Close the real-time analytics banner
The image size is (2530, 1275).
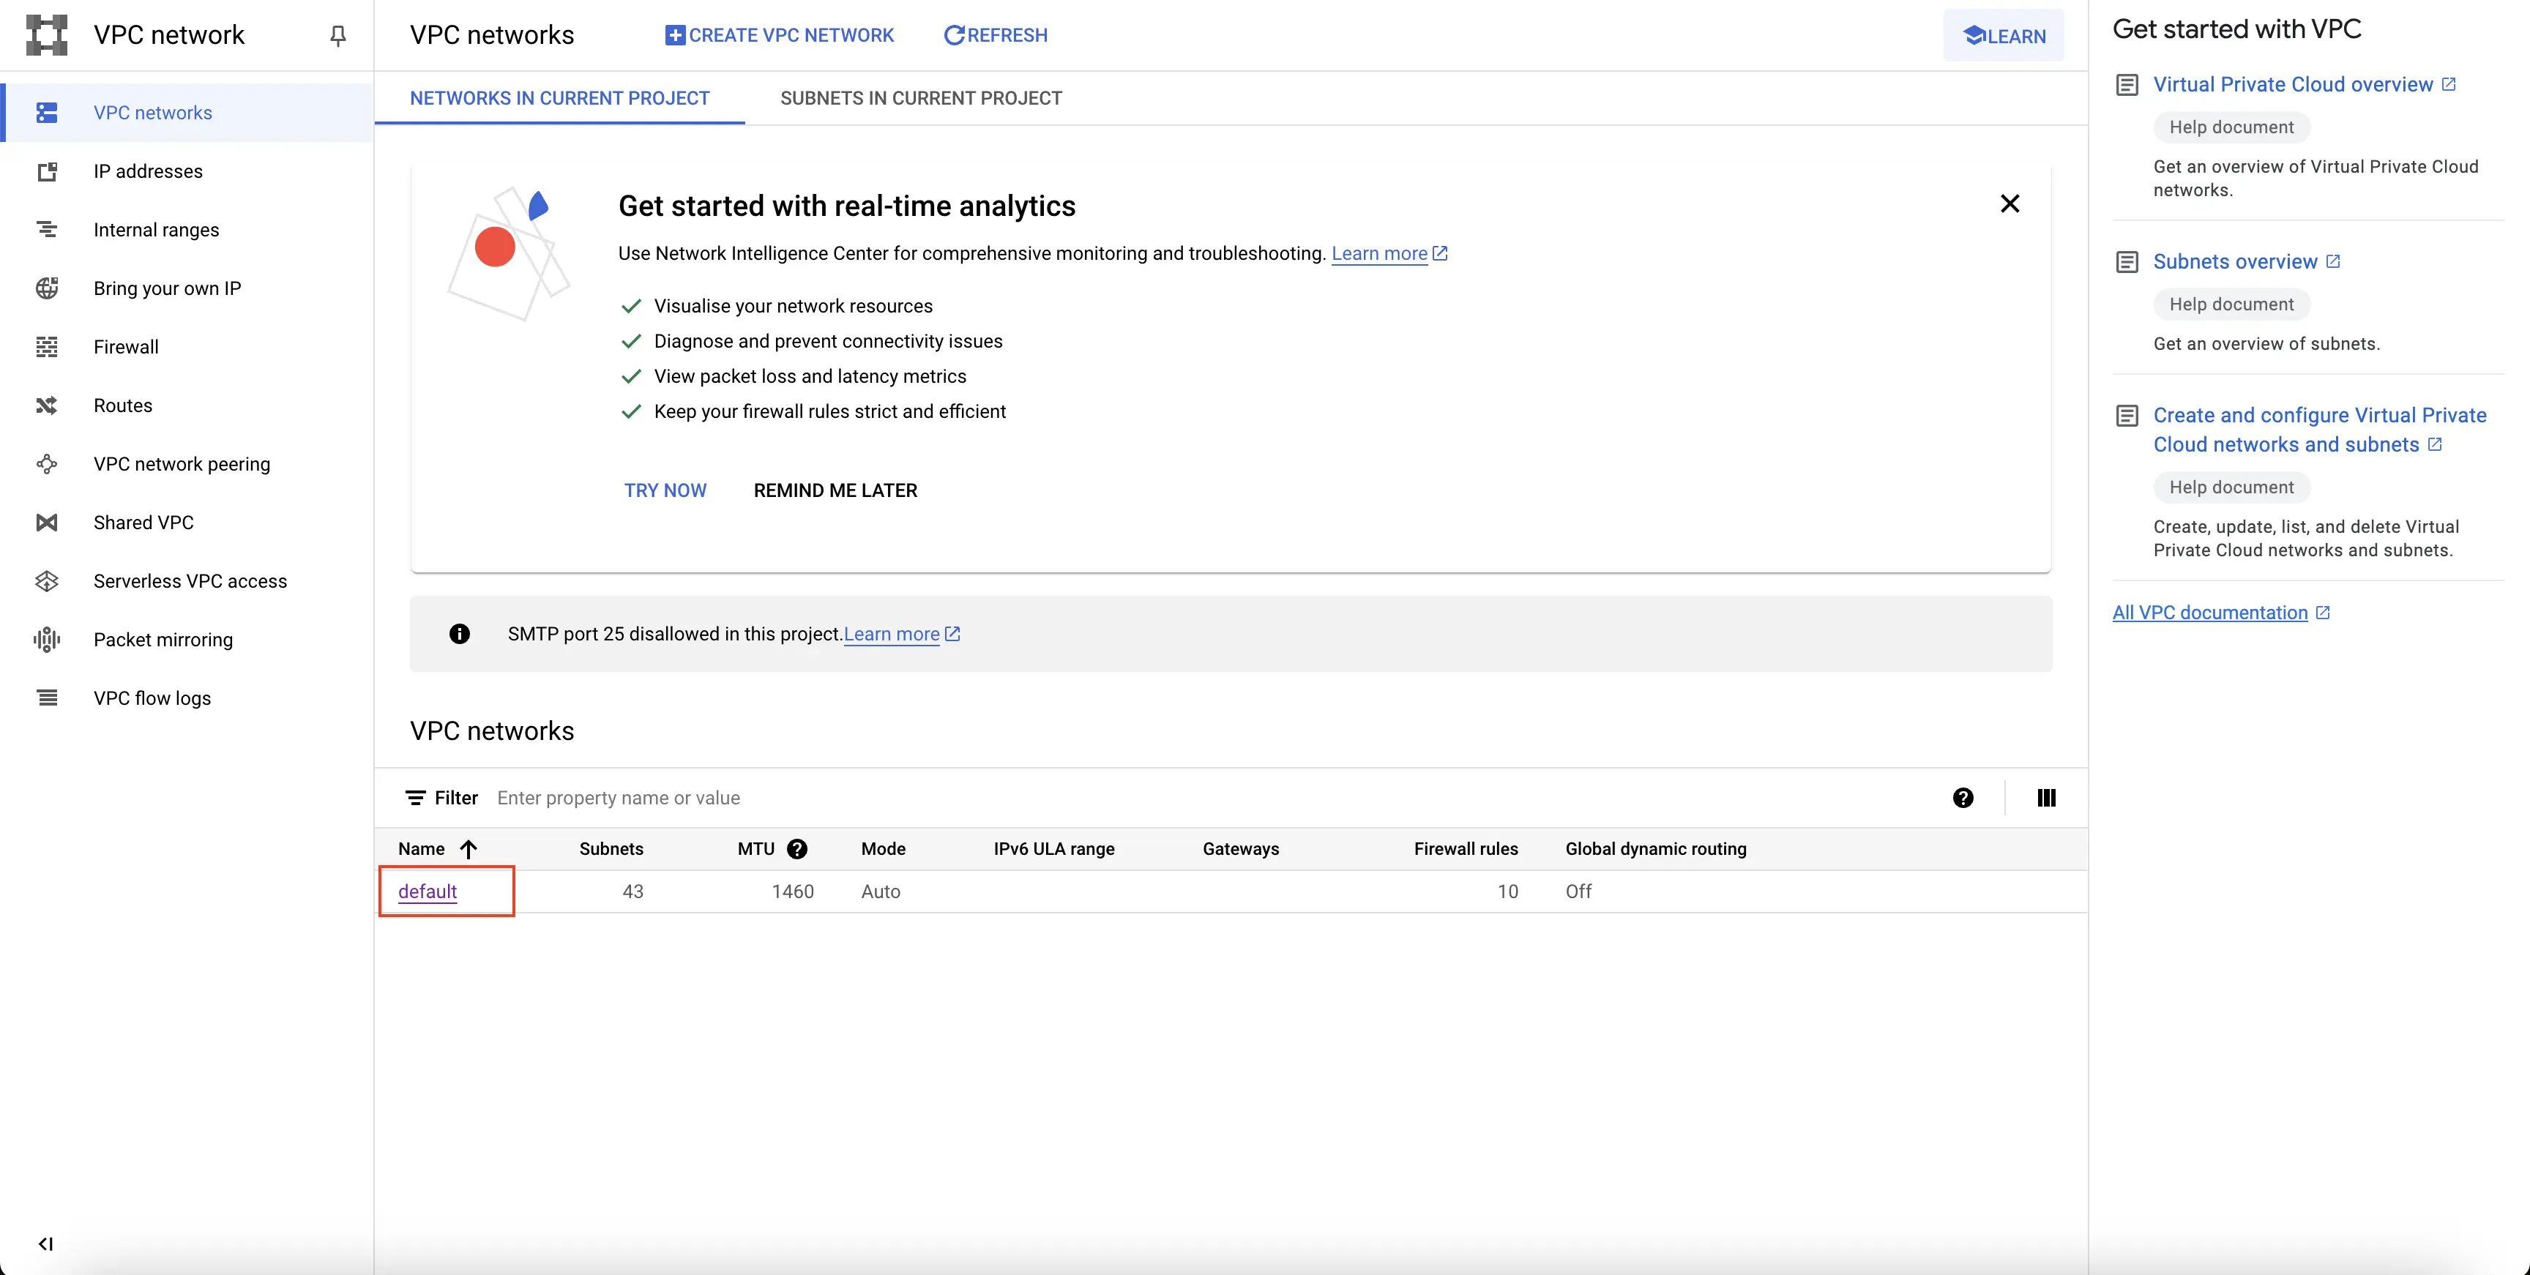[2010, 203]
